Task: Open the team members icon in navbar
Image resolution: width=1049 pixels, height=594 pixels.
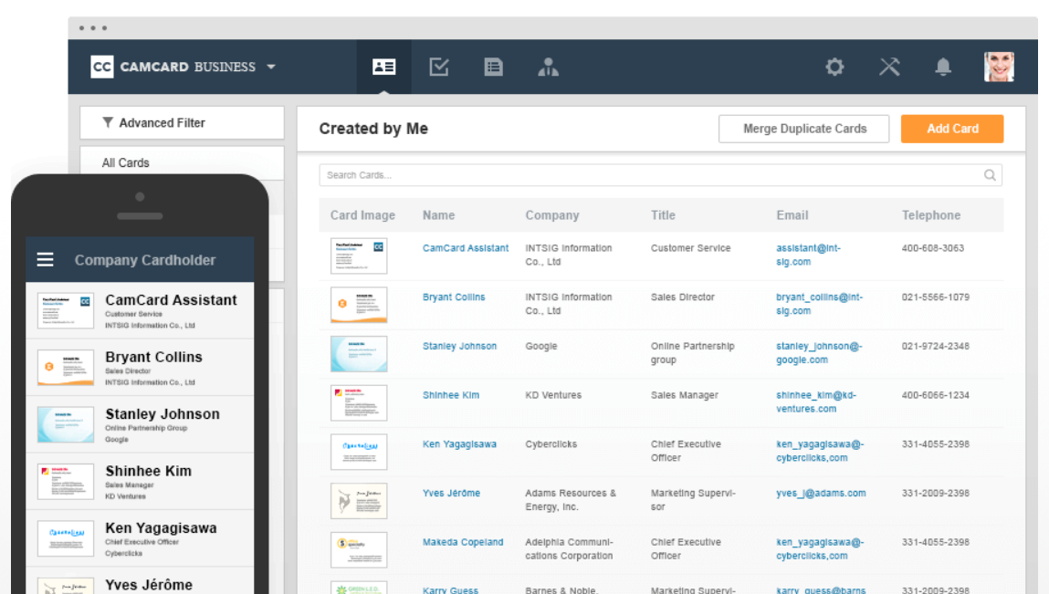Action: (x=548, y=67)
